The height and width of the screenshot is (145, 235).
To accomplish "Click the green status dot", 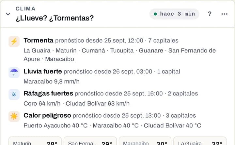I will pos(155,14).
